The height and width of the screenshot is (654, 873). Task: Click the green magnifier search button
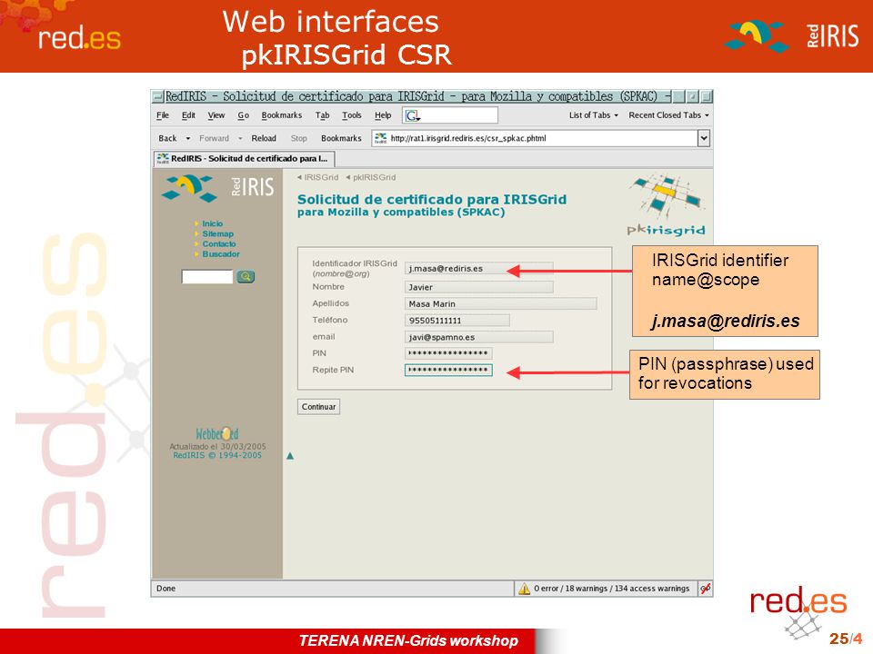[246, 276]
